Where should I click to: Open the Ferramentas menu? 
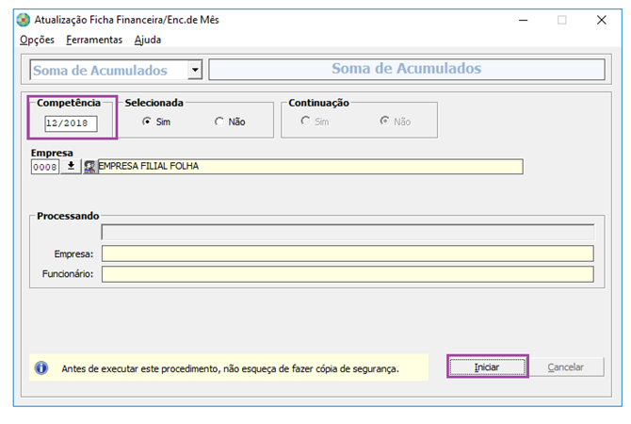point(94,40)
